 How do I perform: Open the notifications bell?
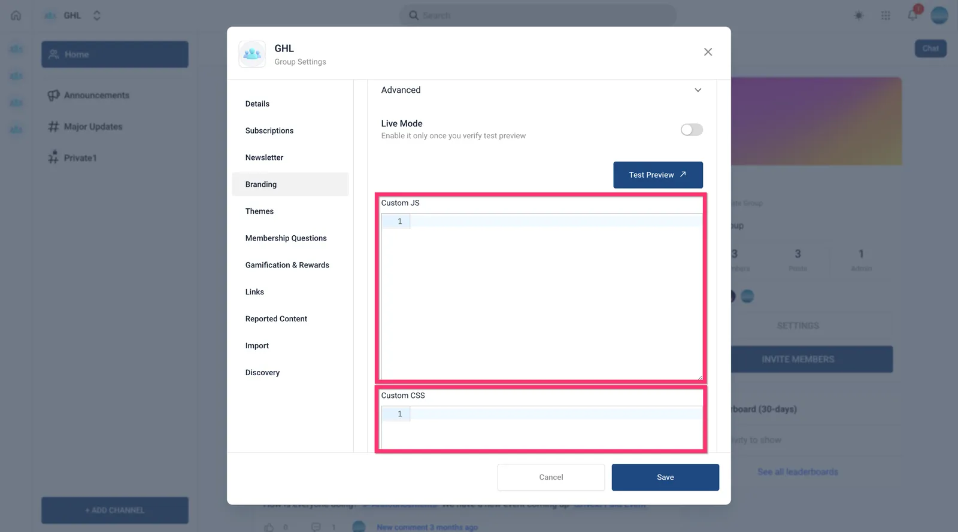912,16
